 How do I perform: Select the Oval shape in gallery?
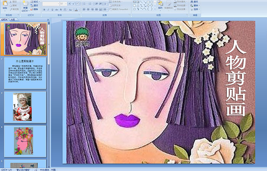(151, 2)
